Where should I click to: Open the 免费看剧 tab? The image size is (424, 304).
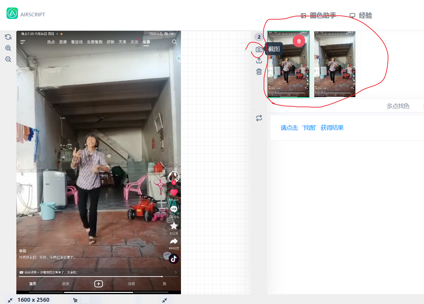(95, 42)
